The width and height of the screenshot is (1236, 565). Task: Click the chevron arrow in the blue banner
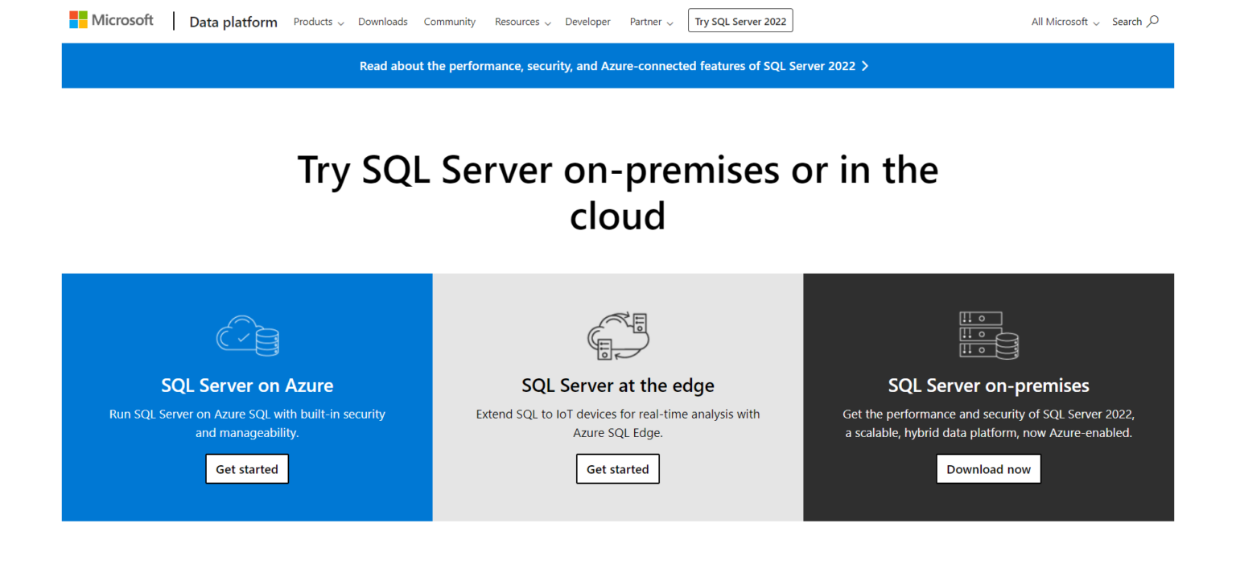coord(865,66)
